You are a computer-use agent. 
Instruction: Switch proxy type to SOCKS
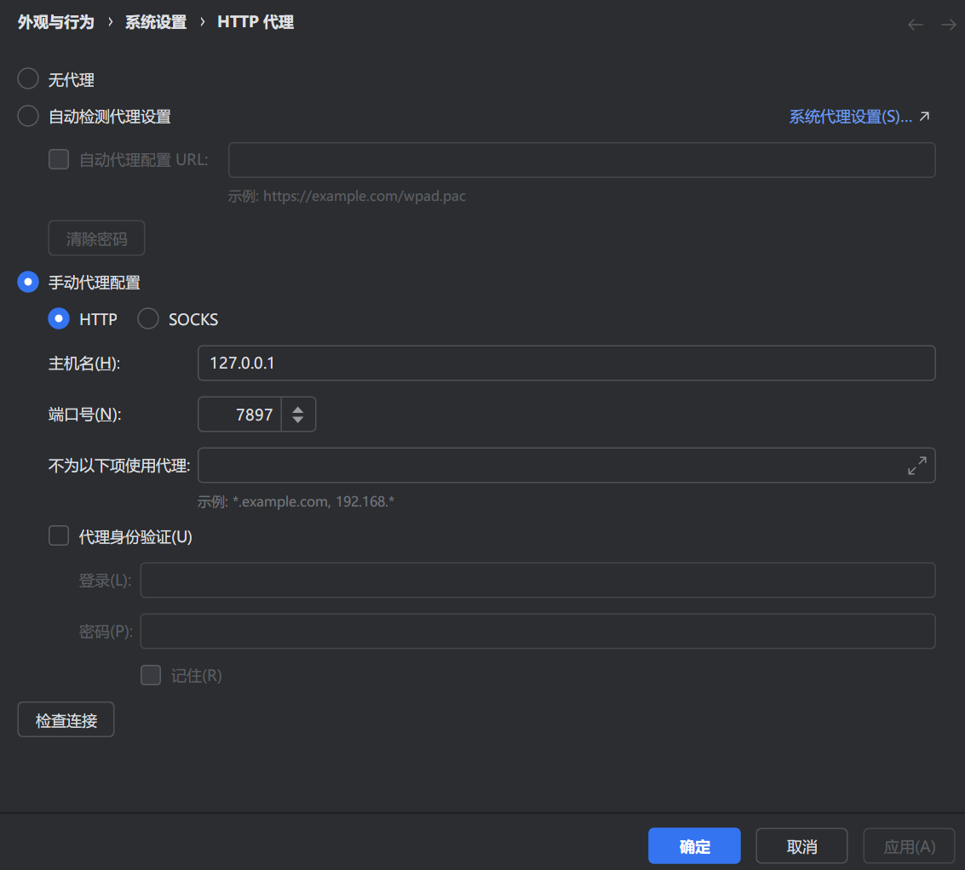tap(147, 318)
